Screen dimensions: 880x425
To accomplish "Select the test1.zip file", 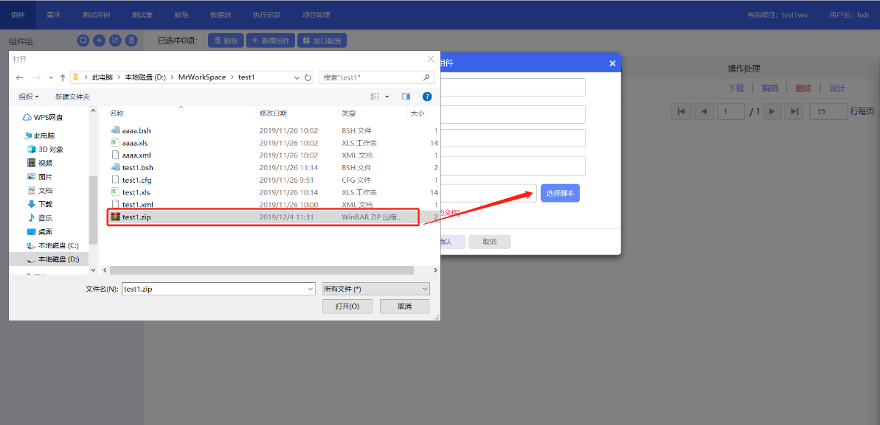I will pyautogui.click(x=136, y=217).
